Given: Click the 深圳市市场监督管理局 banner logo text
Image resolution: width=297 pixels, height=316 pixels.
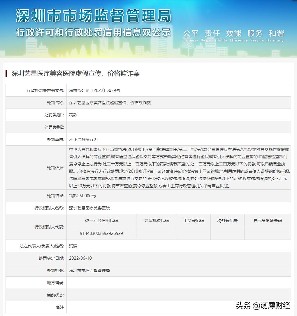Looking at the screenshot, I should click(93, 16).
